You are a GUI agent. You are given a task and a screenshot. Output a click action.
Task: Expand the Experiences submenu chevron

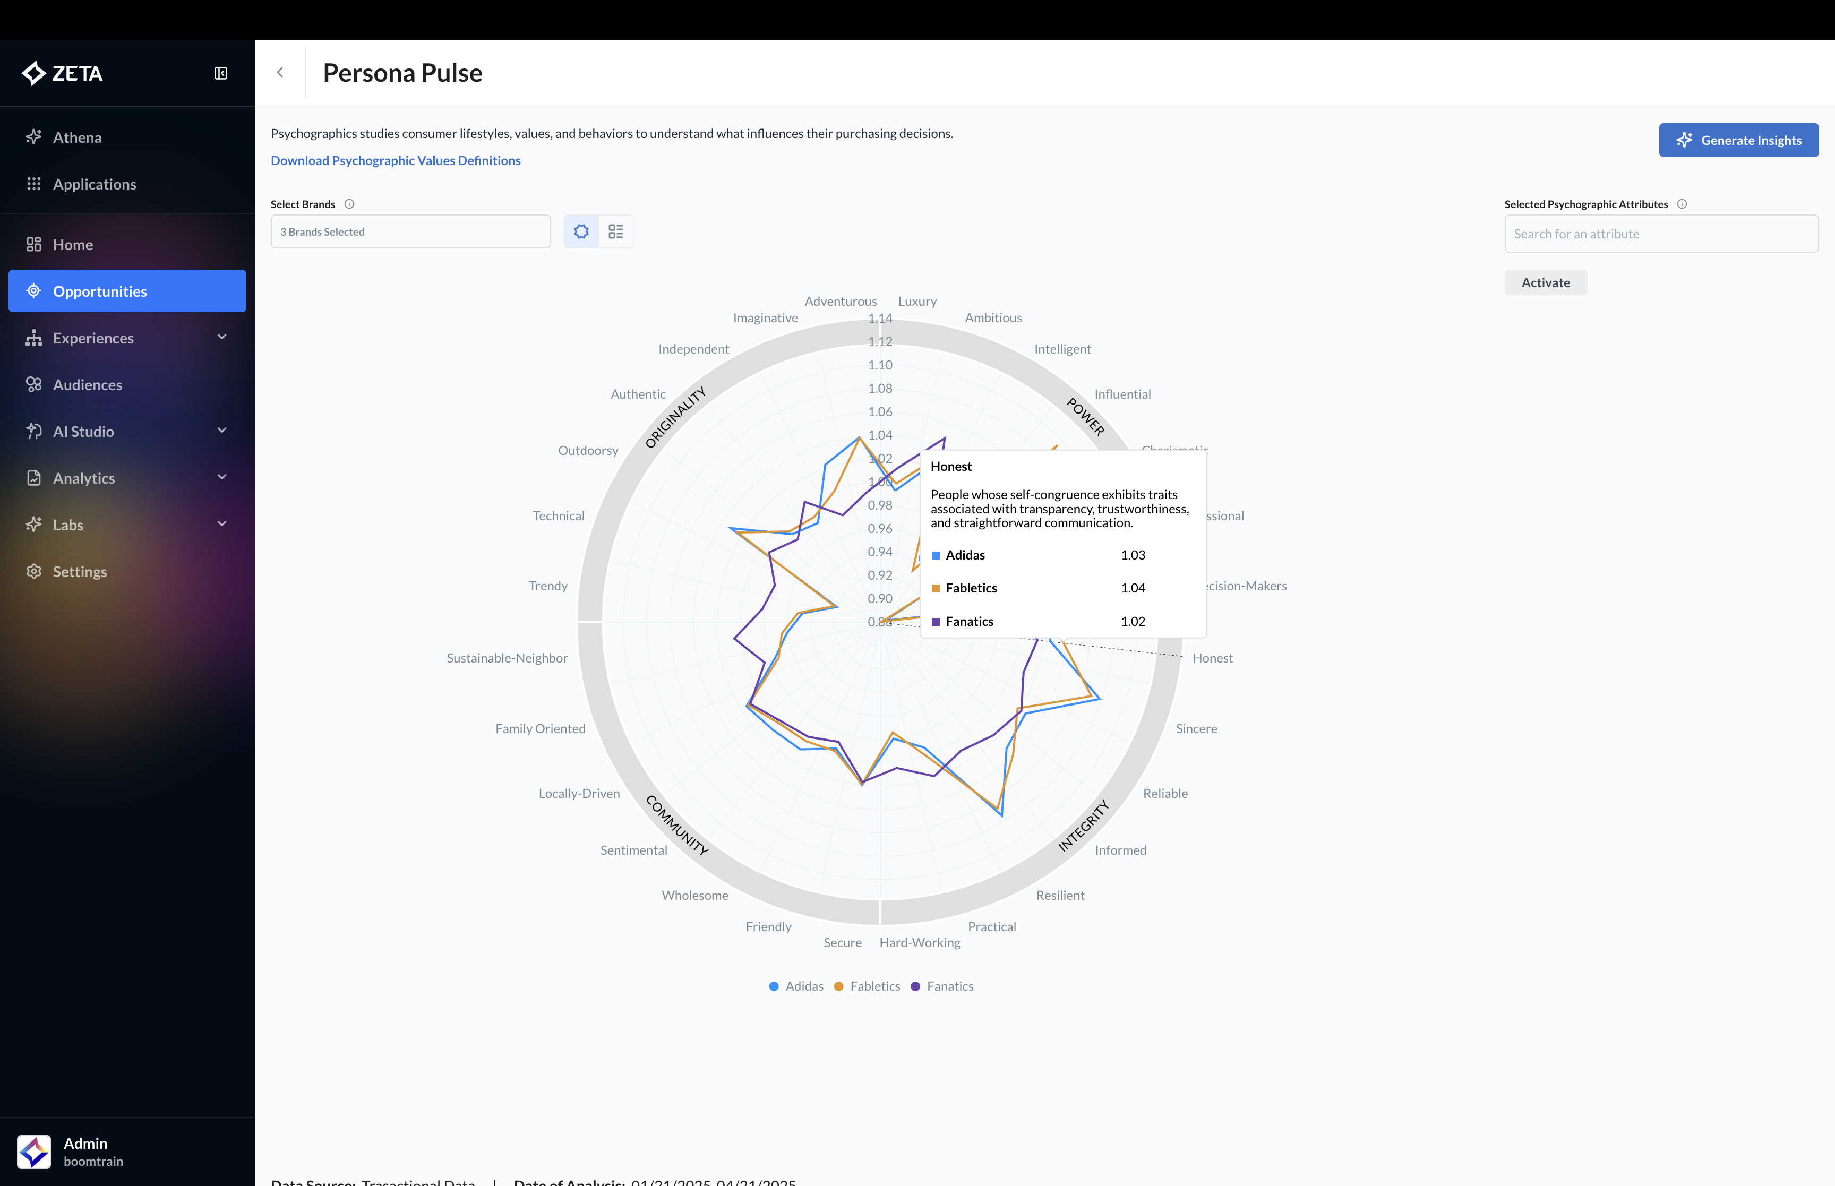coord(222,337)
